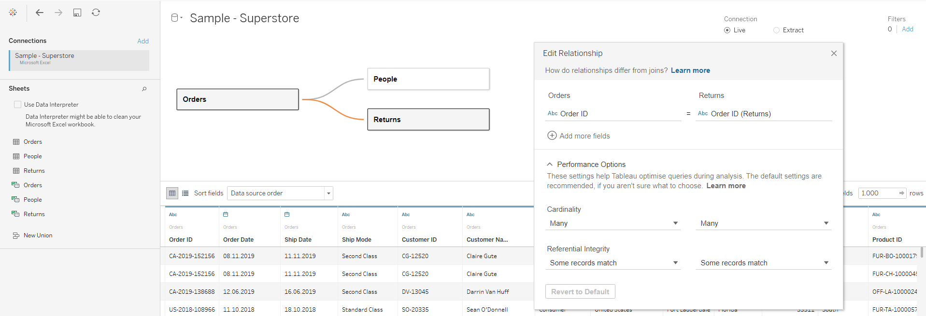Image resolution: width=926 pixels, height=316 pixels.
Task: Select Extract connection option
Action: pos(776,30)
